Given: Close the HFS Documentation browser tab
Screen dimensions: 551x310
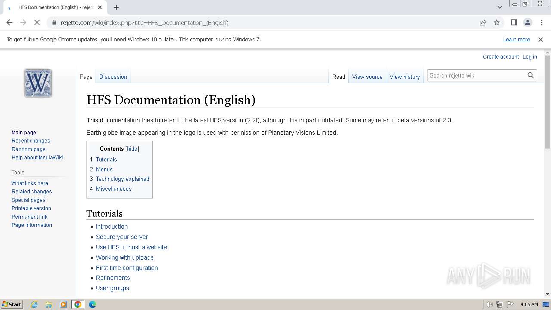Looking at the screenshot, I should point(100,7).
